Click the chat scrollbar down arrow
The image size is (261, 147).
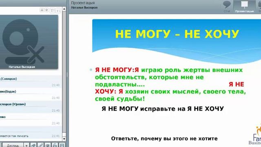[x=64, y=139]
